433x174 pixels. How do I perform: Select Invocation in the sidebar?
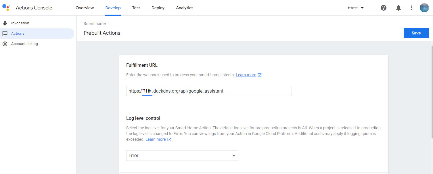(37, 23)
